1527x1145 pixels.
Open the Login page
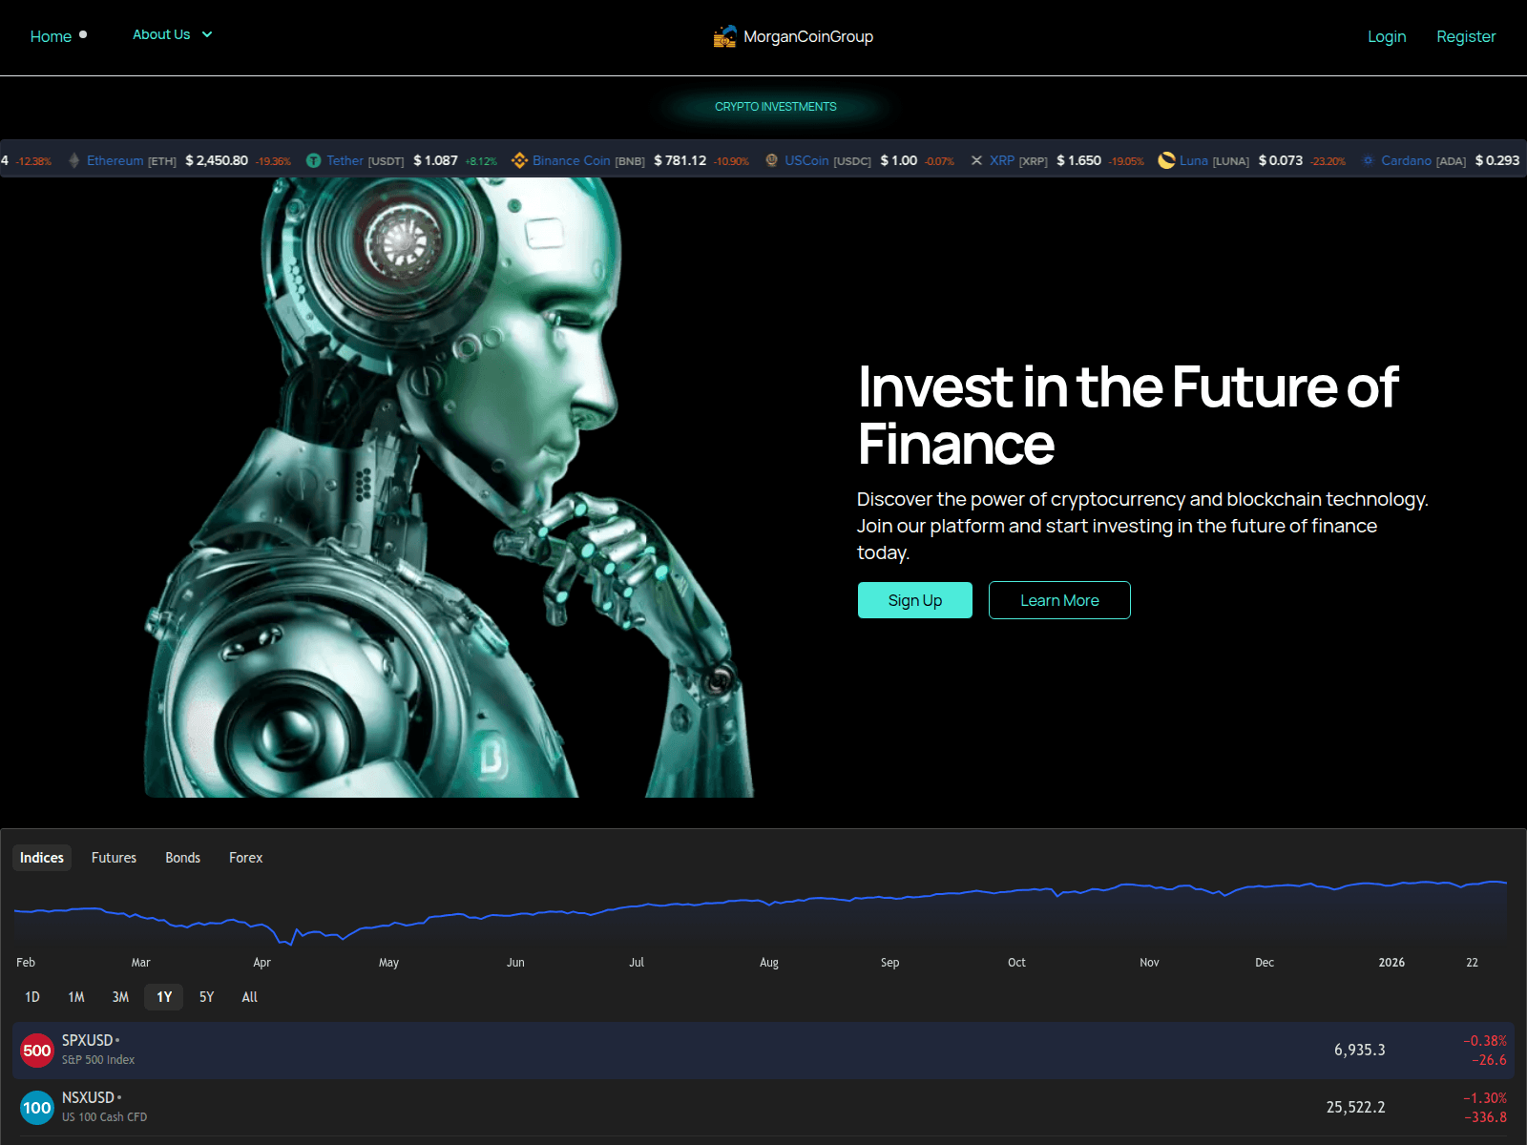(1387, 36)
